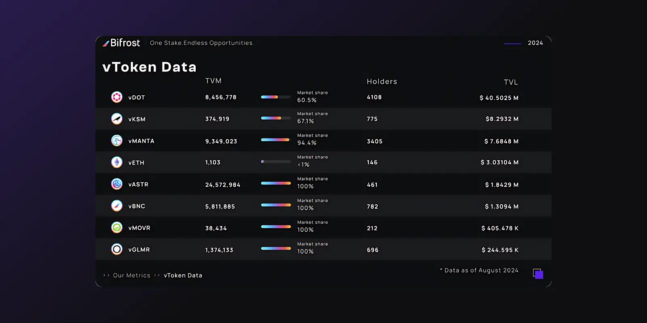Screen dimensions: 647x323
Task: Click the Holders column header
Action: (x=382, y=82)
